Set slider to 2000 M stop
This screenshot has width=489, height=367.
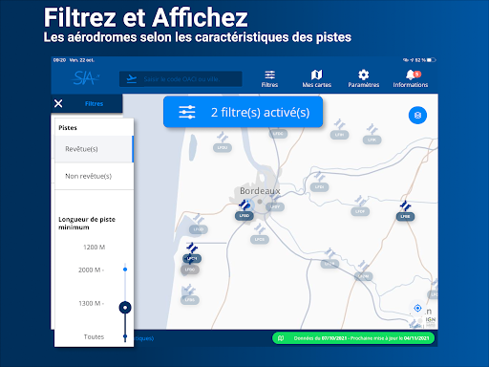(x=125, y=270)
